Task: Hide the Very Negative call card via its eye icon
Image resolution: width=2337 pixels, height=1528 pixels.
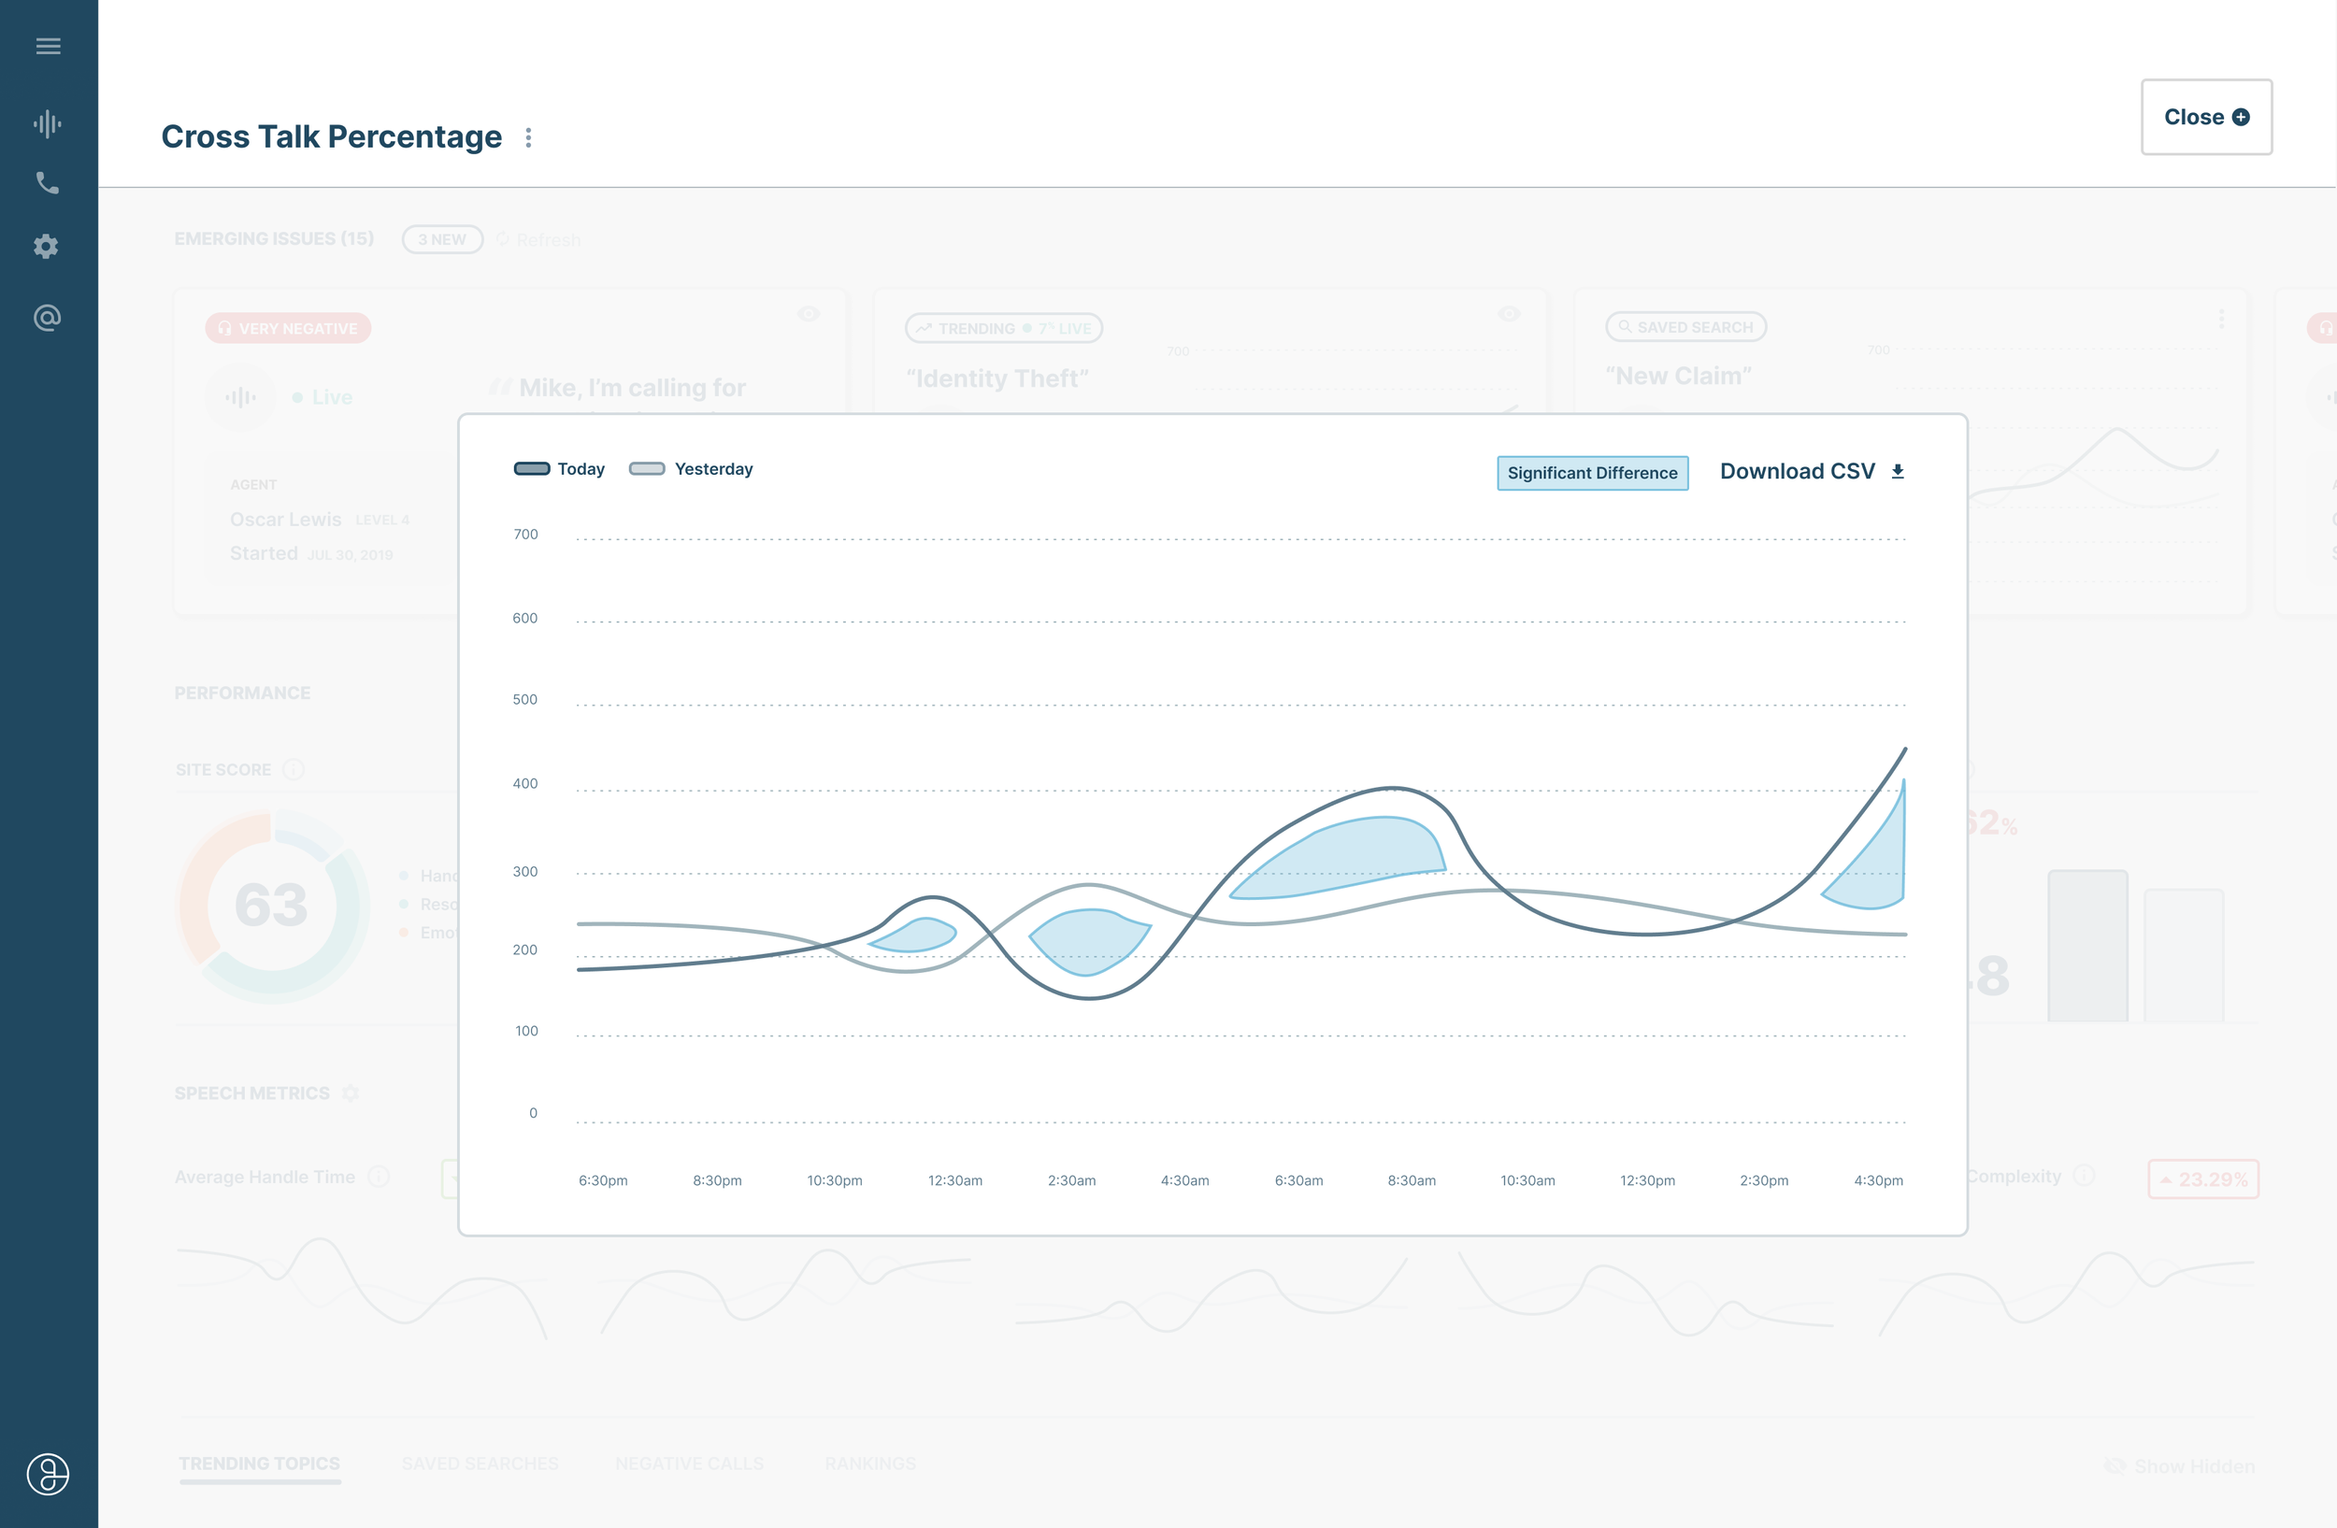Action: pos(808,314)
